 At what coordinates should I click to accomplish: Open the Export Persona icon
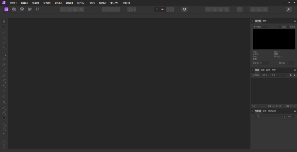(37, 9)
